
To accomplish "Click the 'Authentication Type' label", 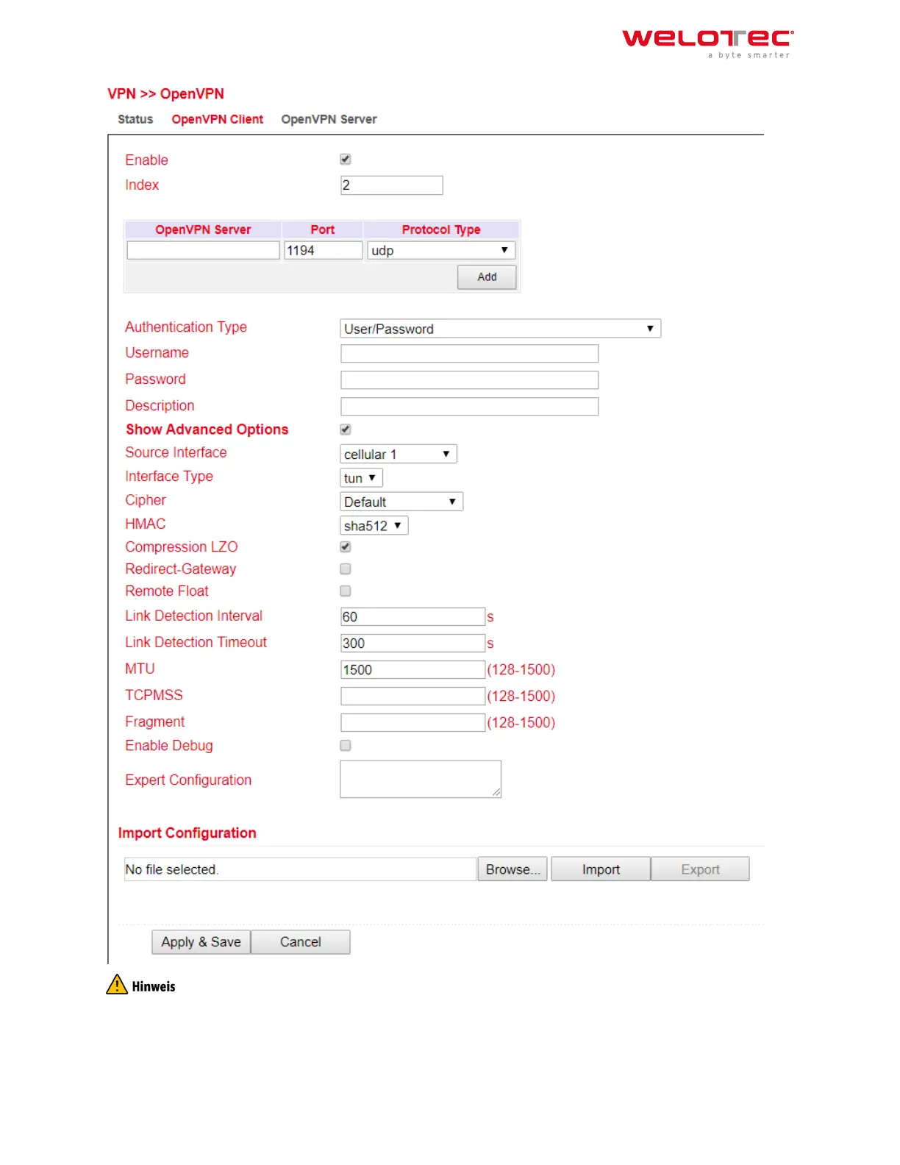I will (186, 327).
